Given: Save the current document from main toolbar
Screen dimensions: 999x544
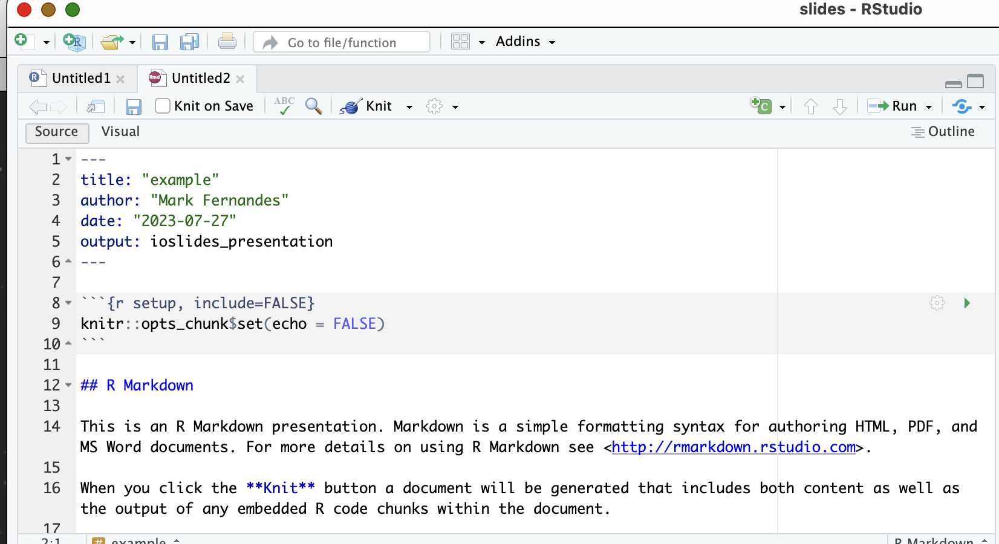Looking at the screenshot, I should pos(160,42).
